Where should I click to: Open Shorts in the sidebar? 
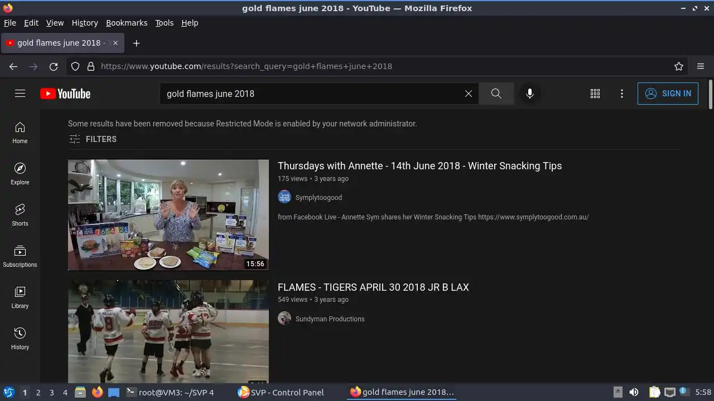point(20,215)
